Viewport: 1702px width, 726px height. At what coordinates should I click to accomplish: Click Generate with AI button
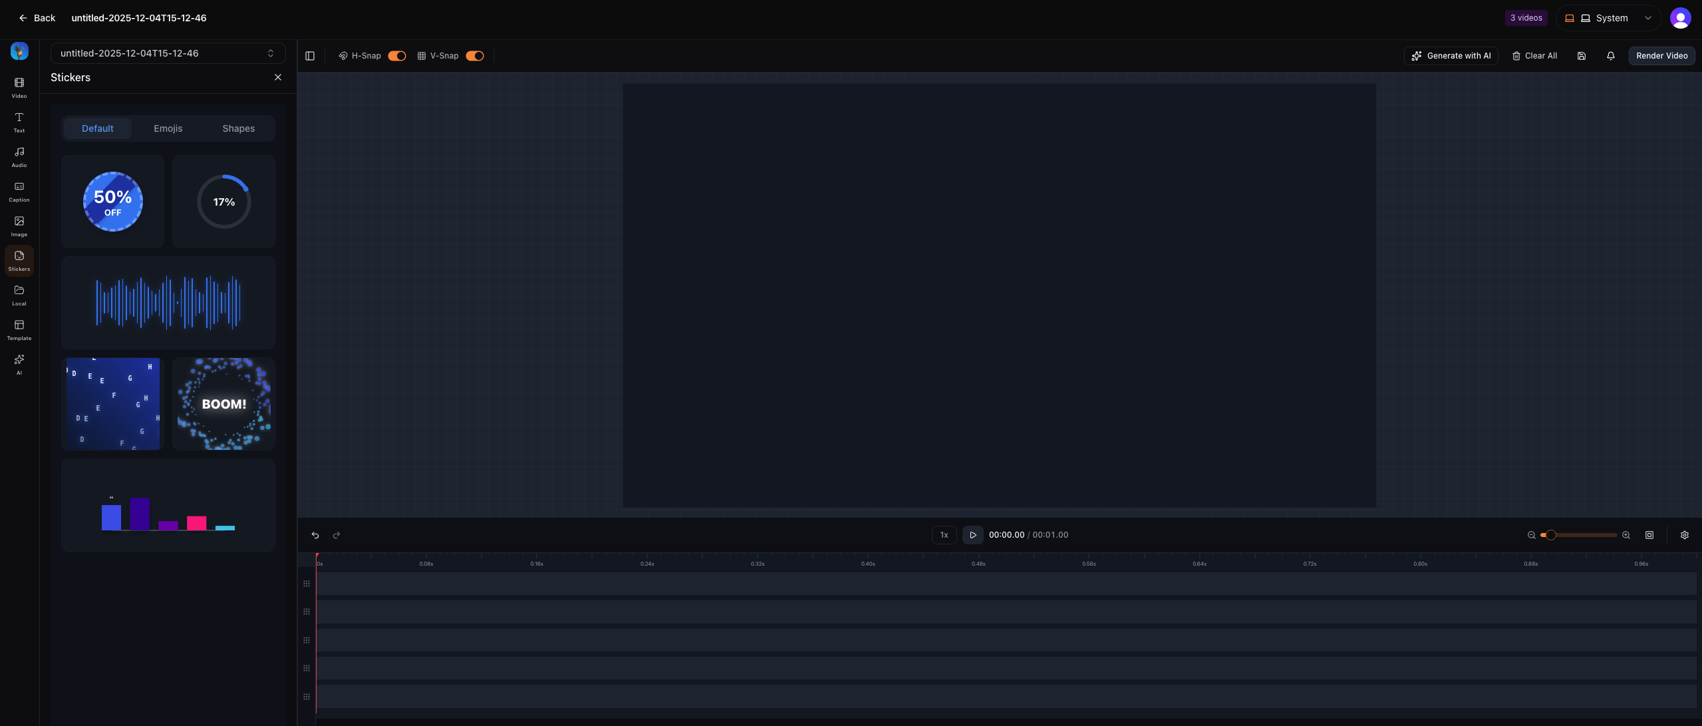tap(1451, 56)
